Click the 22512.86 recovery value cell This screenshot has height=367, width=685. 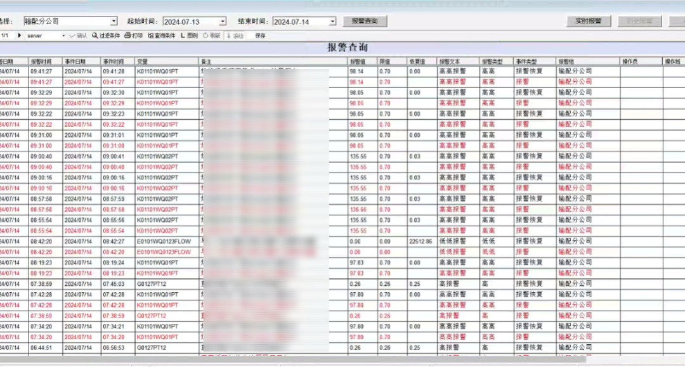(x=421, y=241)
